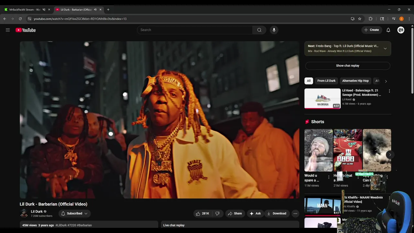
Task: Click the verified badge next to Lil Durk
Action: (45, 212)
